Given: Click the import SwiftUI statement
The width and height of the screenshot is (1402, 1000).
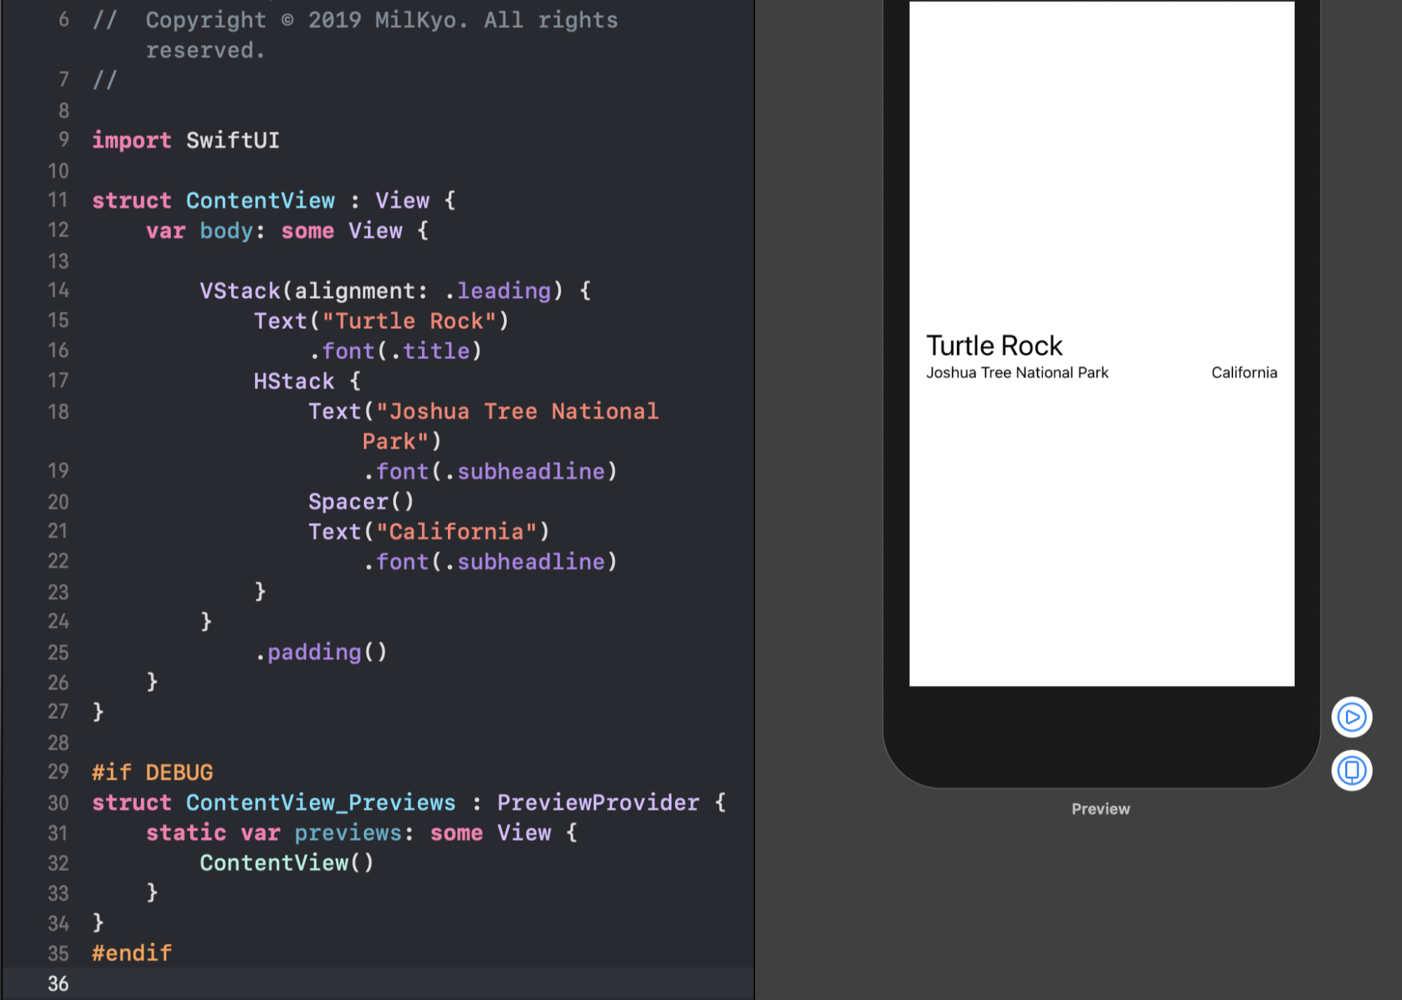Looking at the screenshot, I should coord(186,140).
